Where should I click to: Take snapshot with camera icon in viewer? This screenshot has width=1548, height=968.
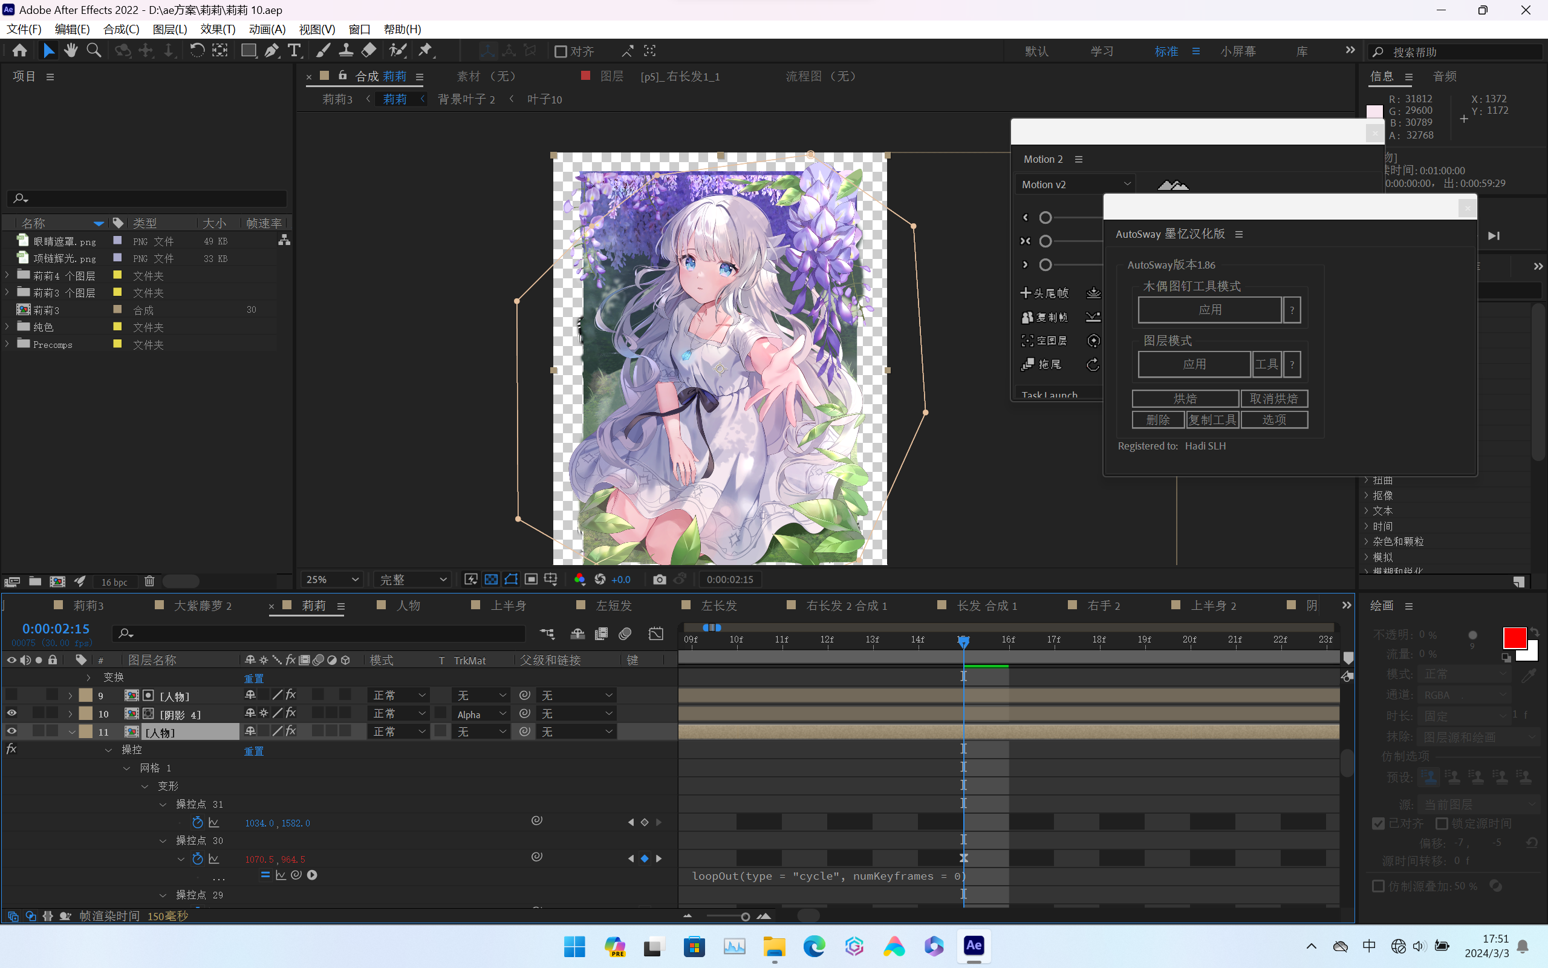660,580
